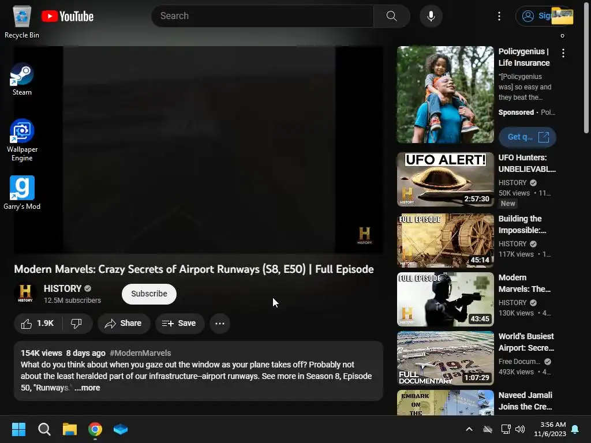Open UFO Hunters video title
The height and width of the screenshot is (443, 591).
point(527,163)
